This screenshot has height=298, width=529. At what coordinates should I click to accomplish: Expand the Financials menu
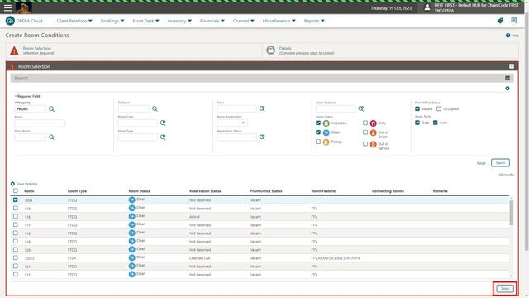212,21
